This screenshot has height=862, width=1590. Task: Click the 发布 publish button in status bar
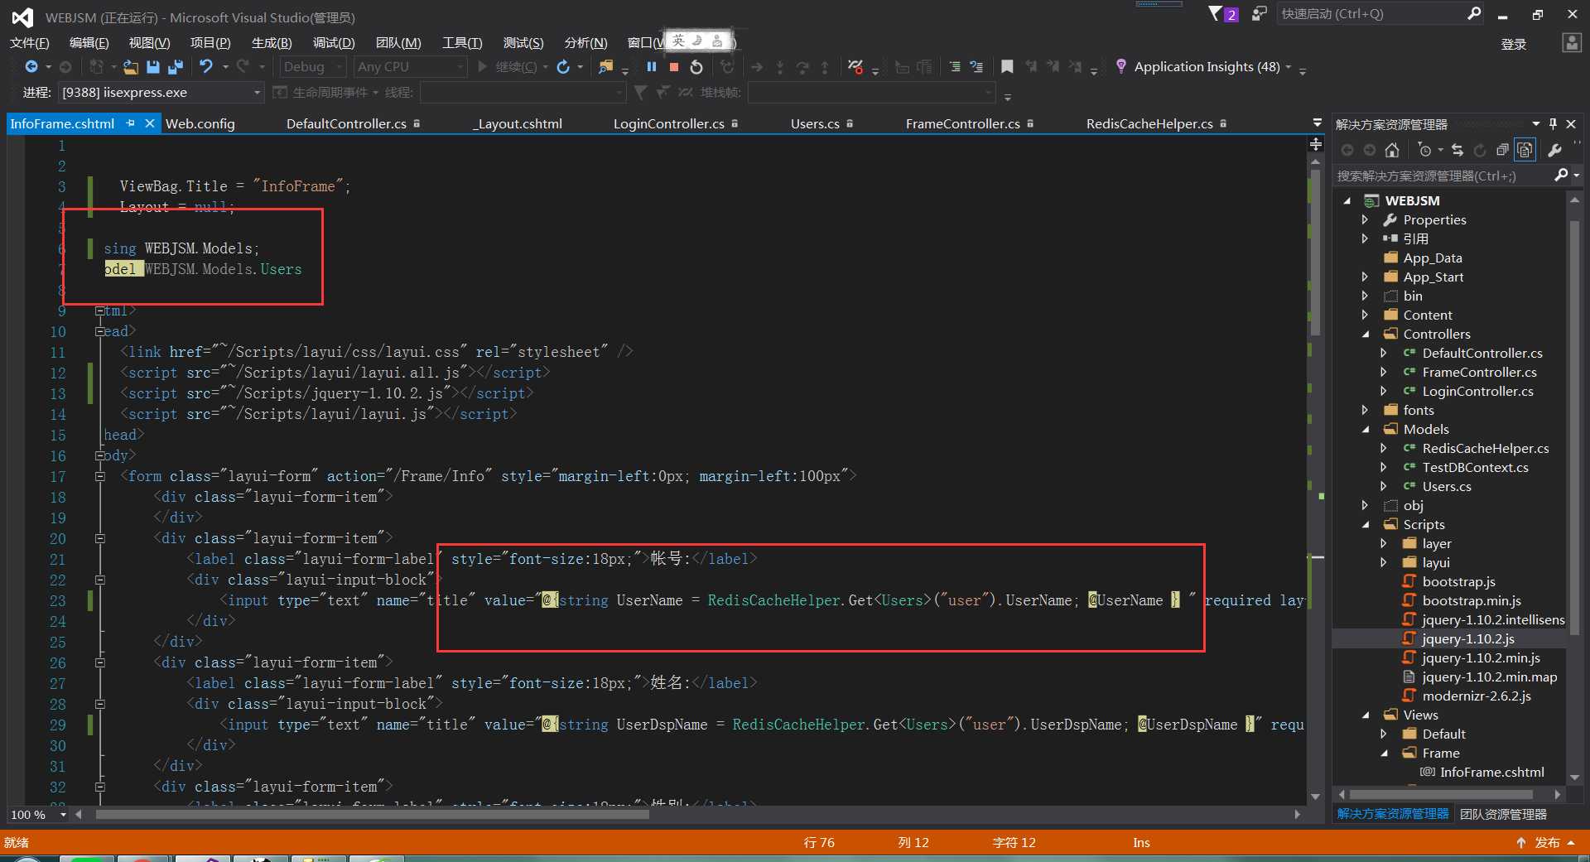click(x=1545, y=843)
